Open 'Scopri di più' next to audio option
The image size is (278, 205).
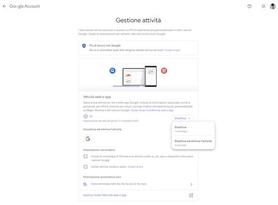pyautogui.click(x=135, y=167)
